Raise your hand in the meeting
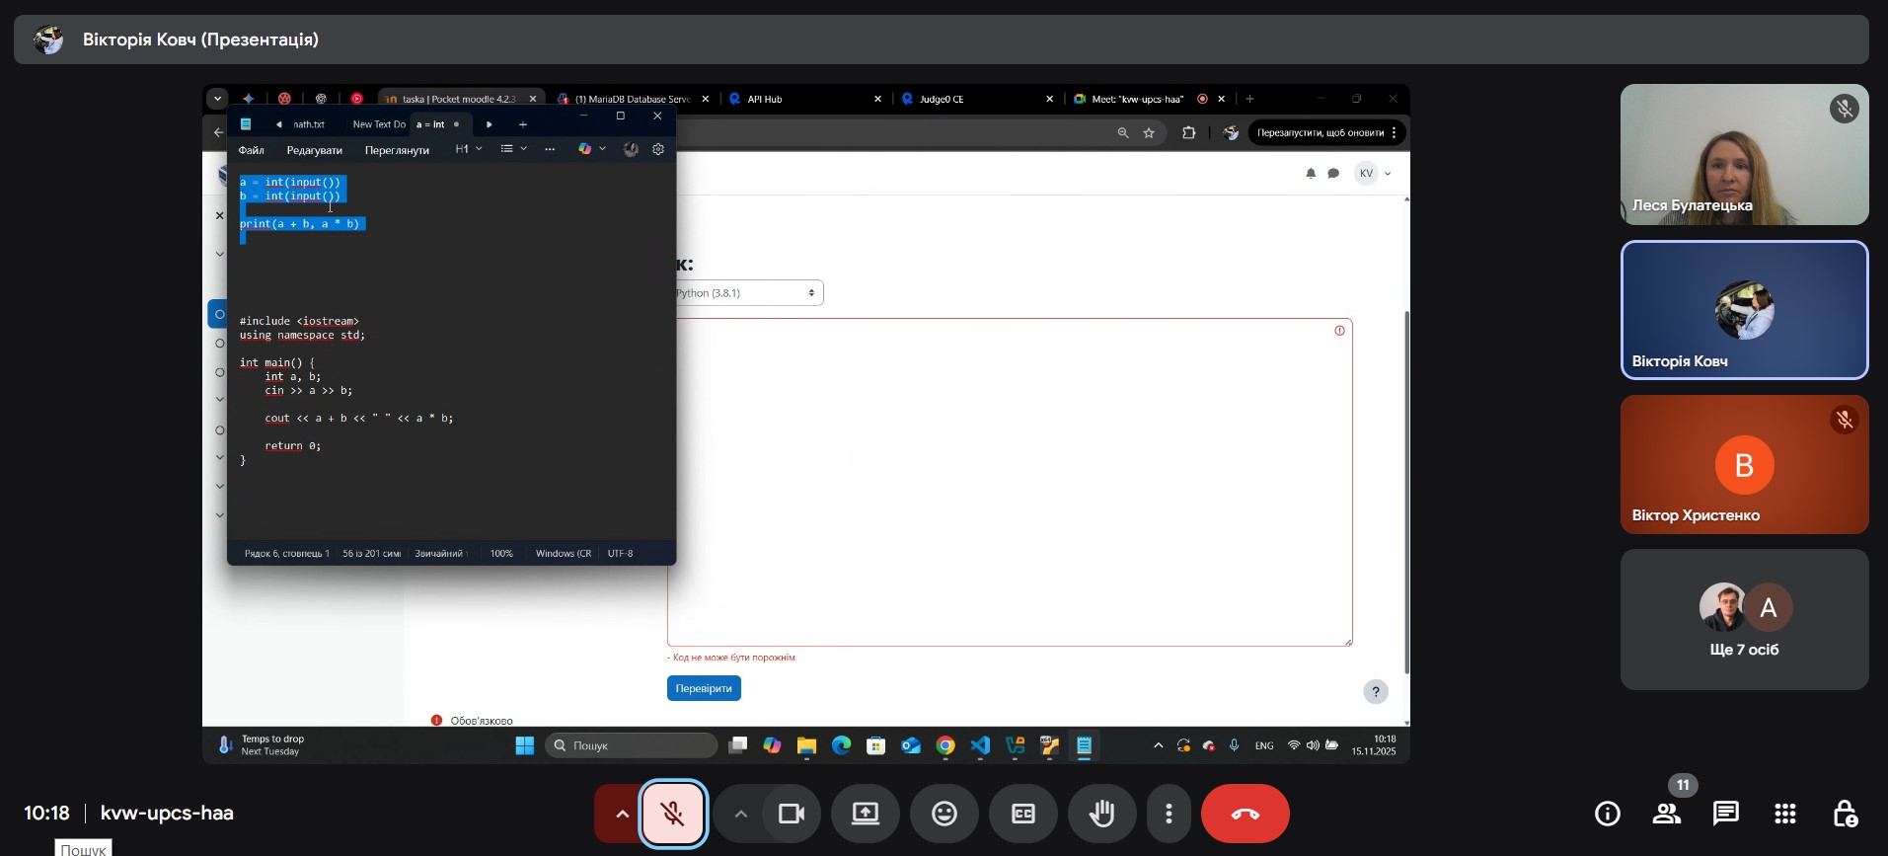The image size is (1888, 856). (1101, 814)
